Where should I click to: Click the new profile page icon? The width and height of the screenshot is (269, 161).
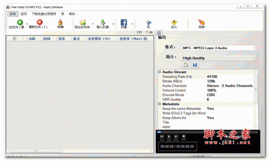tap(186, 65)
